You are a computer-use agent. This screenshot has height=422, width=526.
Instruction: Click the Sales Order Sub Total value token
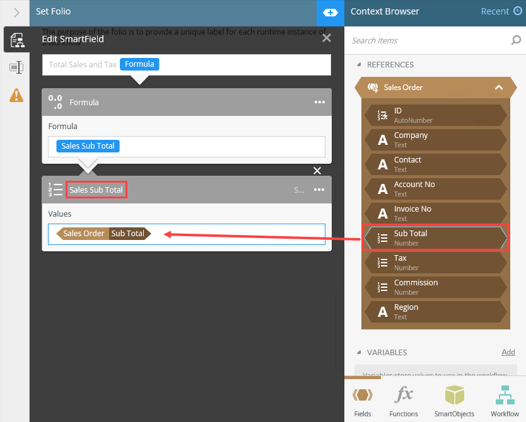103,234
